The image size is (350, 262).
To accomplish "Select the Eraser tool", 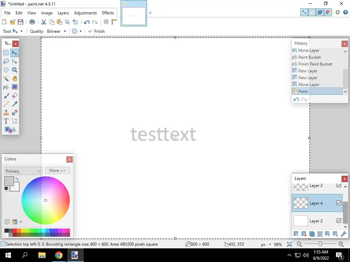I will tap(14, 96).
